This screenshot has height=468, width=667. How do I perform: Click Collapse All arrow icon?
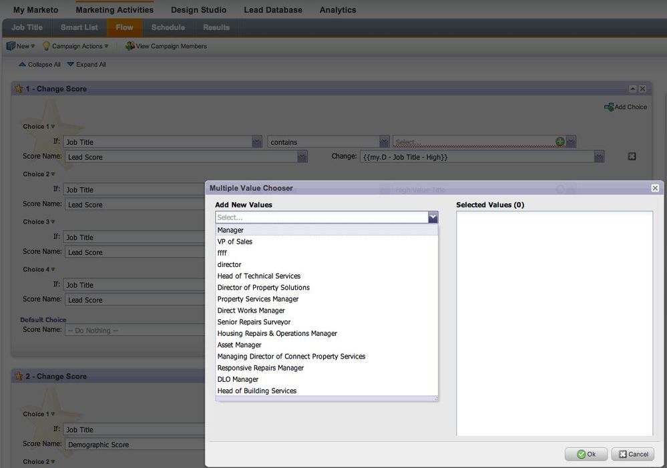23,65
